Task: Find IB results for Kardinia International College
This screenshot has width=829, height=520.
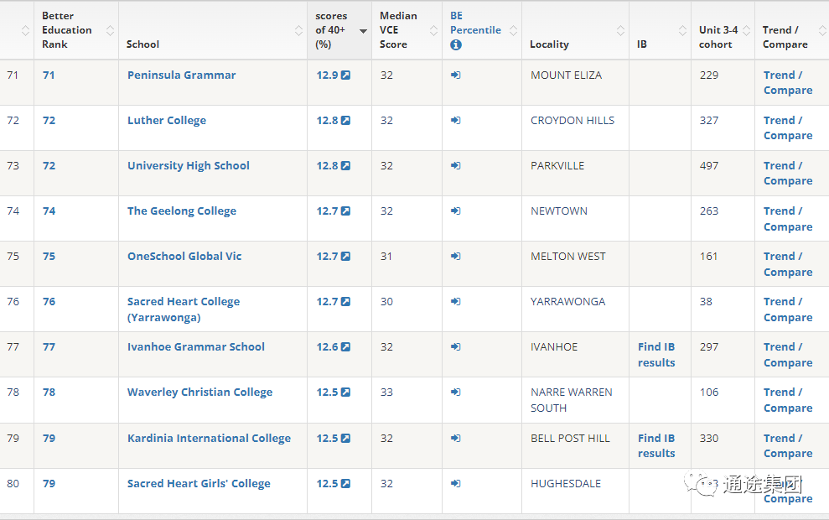Action: [656, 446]
